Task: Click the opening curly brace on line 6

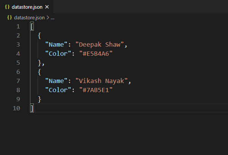Action: [x=40, y=72]
